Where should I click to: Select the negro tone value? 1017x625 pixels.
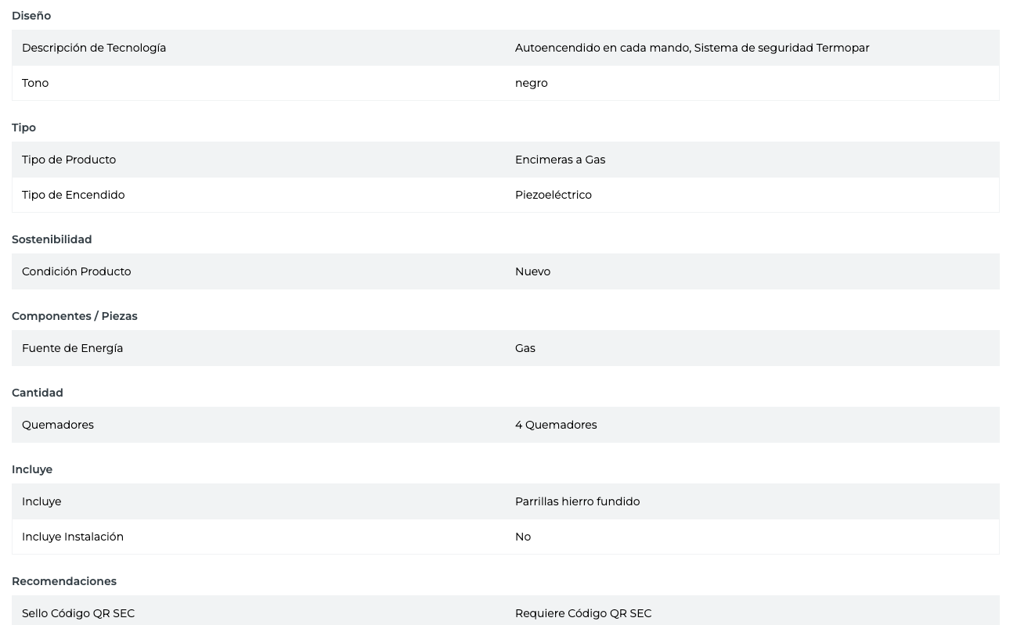(531, 83)
